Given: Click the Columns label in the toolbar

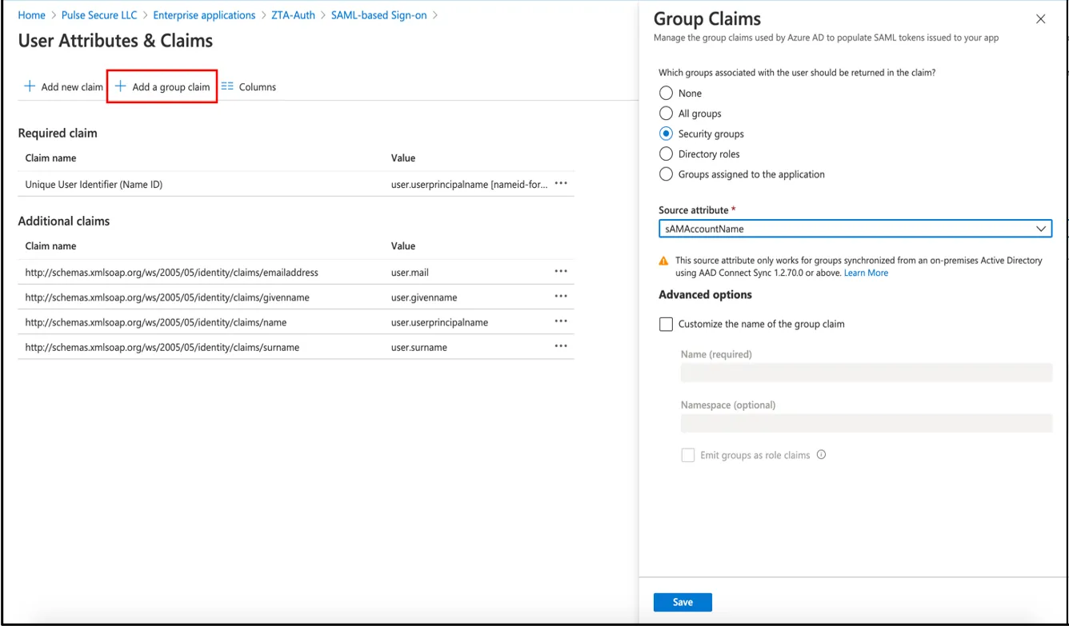Looking at the screenshot, I should pos(258,87).
